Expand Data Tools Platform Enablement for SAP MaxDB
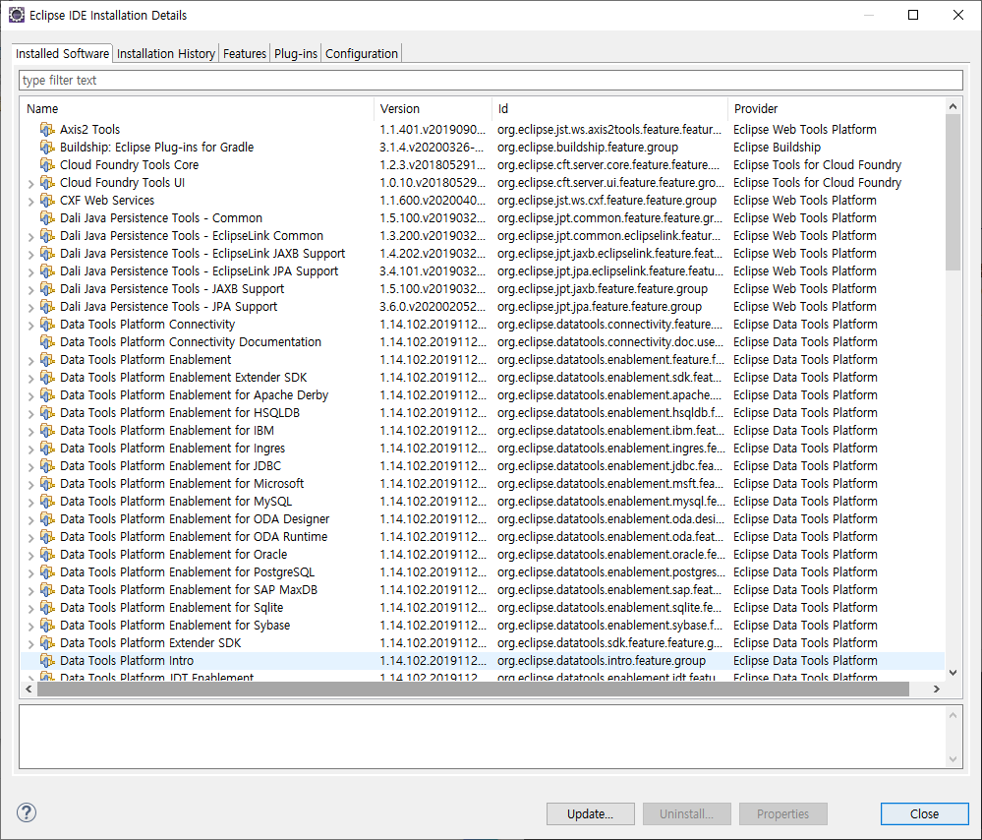 pos(30,590)
